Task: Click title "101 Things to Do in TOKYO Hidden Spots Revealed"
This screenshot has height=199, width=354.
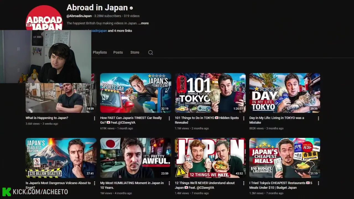Action: point(207,120)
